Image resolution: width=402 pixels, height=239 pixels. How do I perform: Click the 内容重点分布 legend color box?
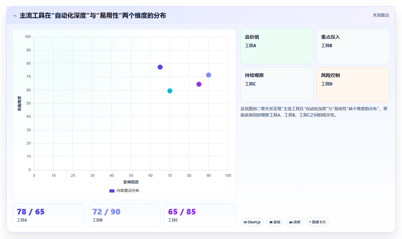[112, 191]
